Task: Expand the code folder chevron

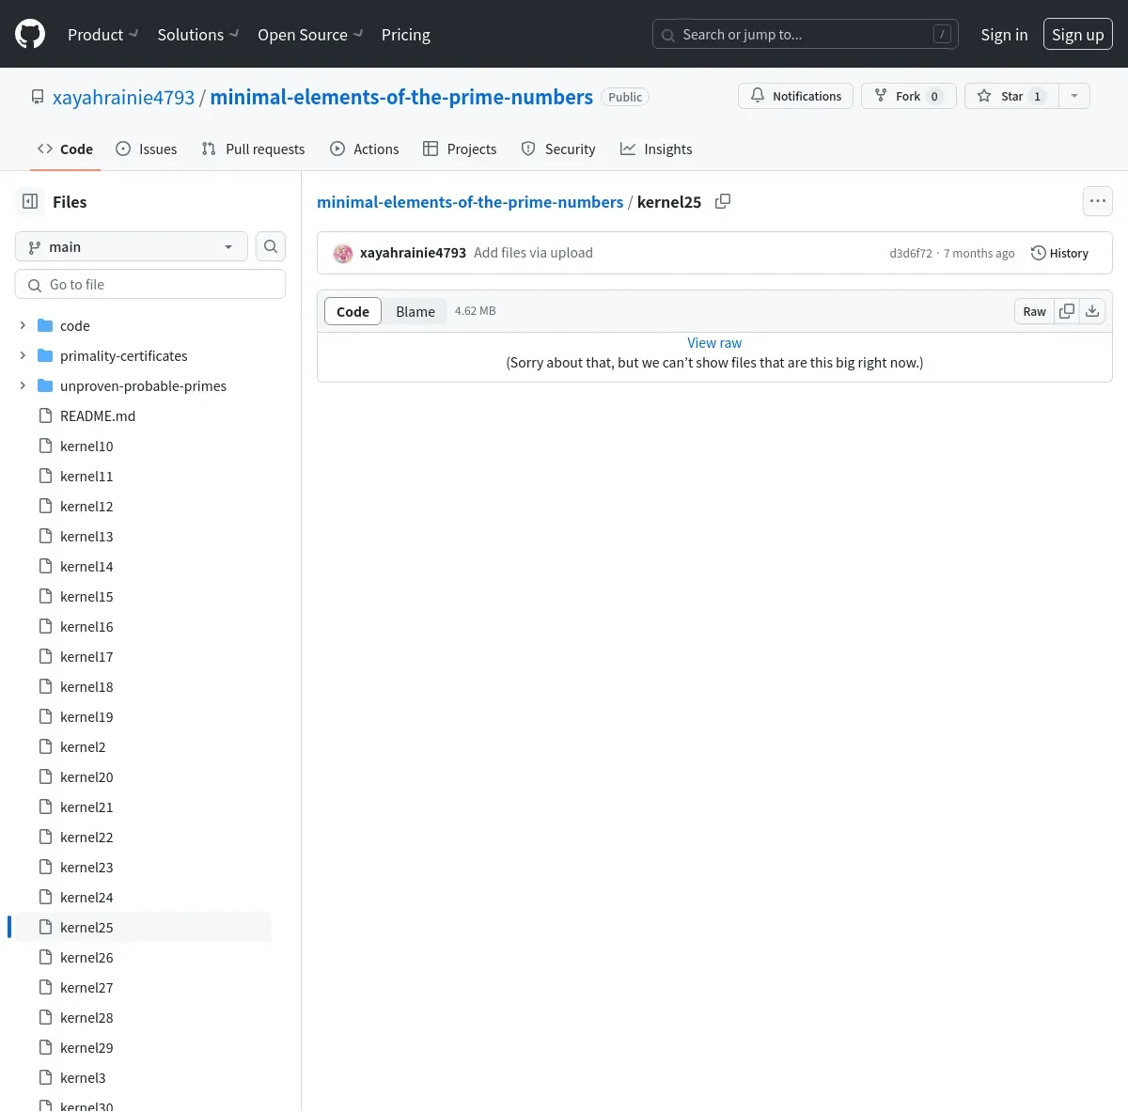Action: (23, 325)
